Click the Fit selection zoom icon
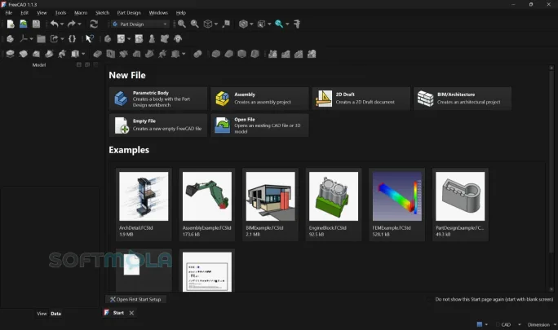This screenshot has height=330, width=558. click(195, 24)
